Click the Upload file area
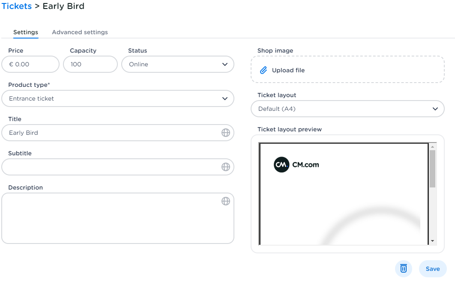The height and width of the screenshot is (285, 455). point(347,70)
